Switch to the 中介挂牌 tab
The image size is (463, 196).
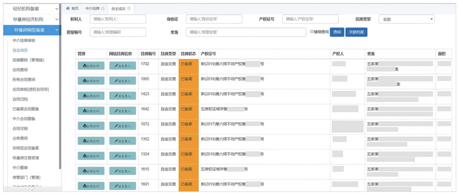coord(92,8)
